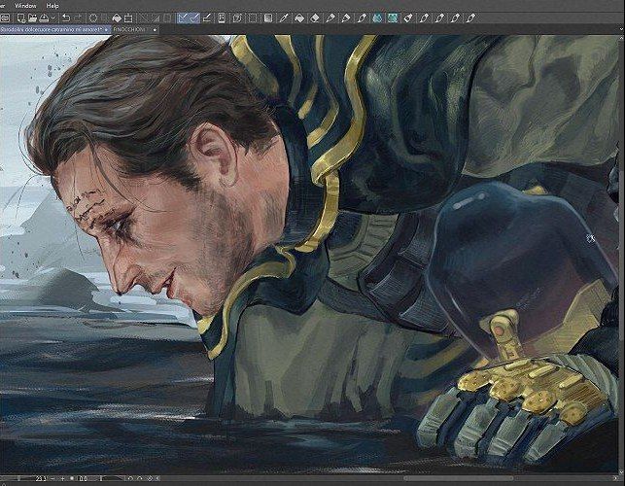The image size is (625, 486).
Task: Rotate canvas left using bottom bar icon
Action: click(131, 478)
